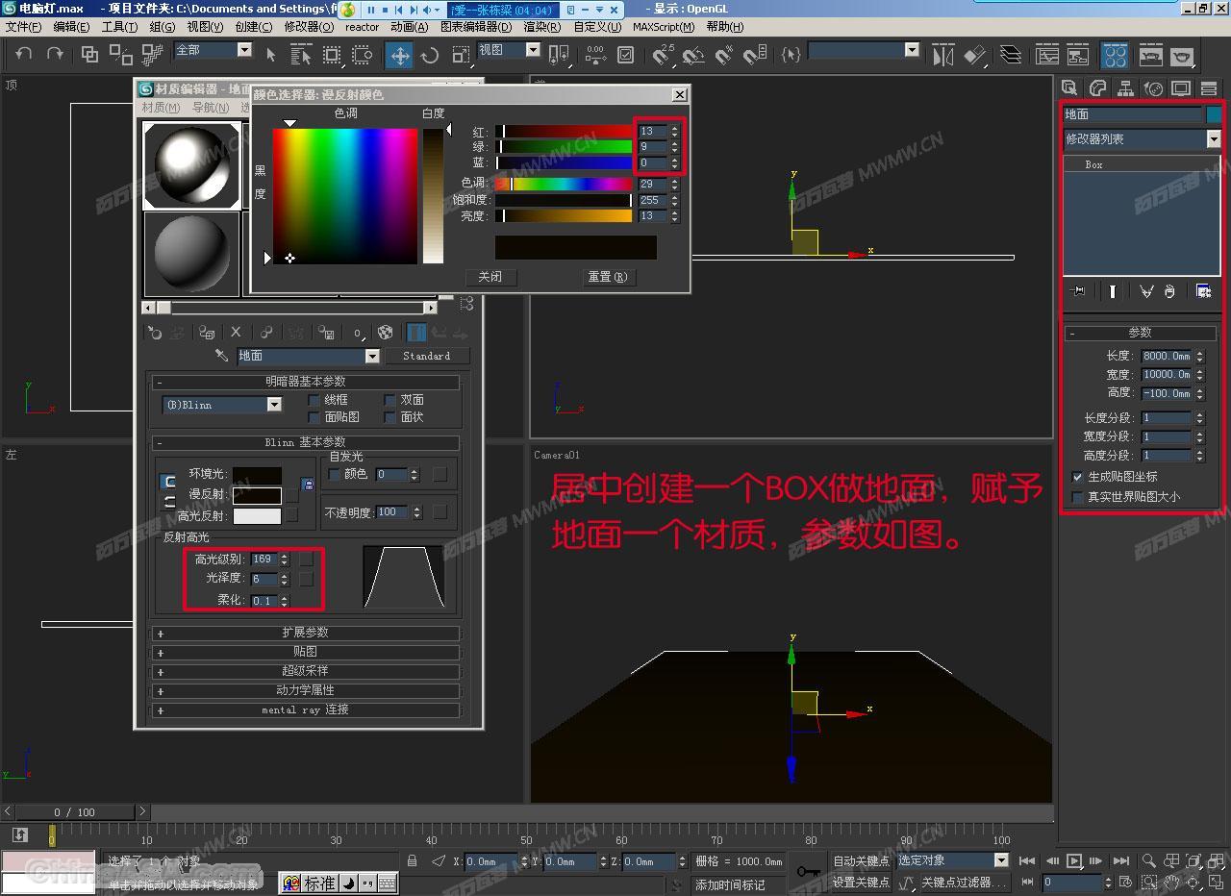Open the MAXScript(M) menu

[x=664, y=27]
